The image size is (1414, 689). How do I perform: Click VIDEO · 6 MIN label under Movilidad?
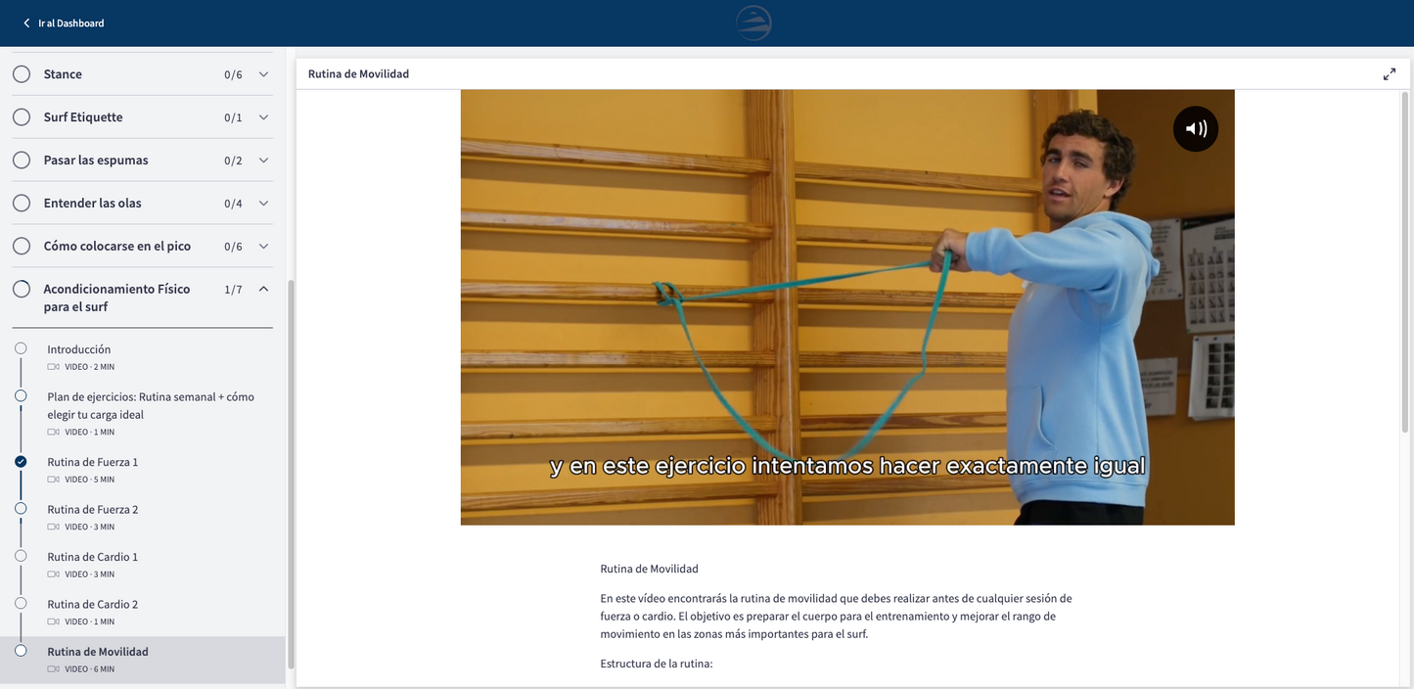pos(90,669)
